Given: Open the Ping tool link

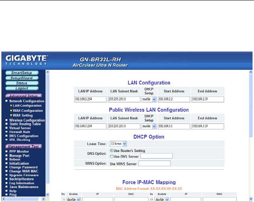Looking at the screenshot, I should point(13,194).
